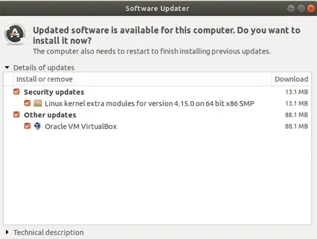317x239 pixels.
Task: Deselect the Oracle VM VirtualBox checkbox
Action: click(x=27, y=126)
